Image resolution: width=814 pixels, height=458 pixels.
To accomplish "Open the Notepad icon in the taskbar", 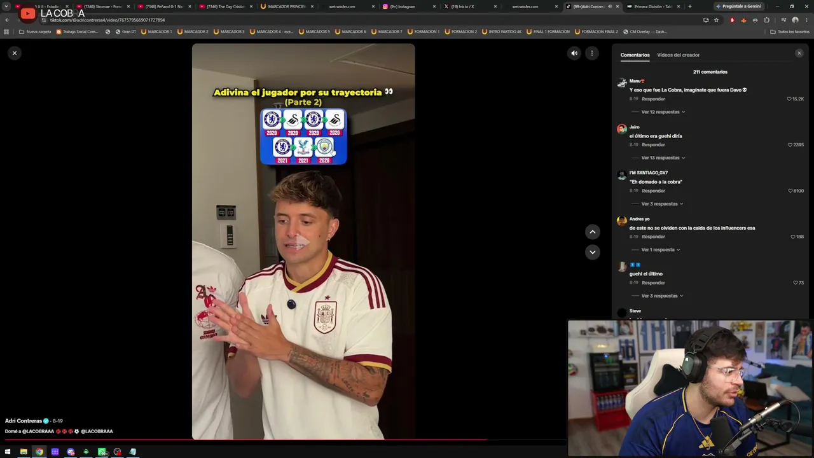I will (x=133, y=452).
